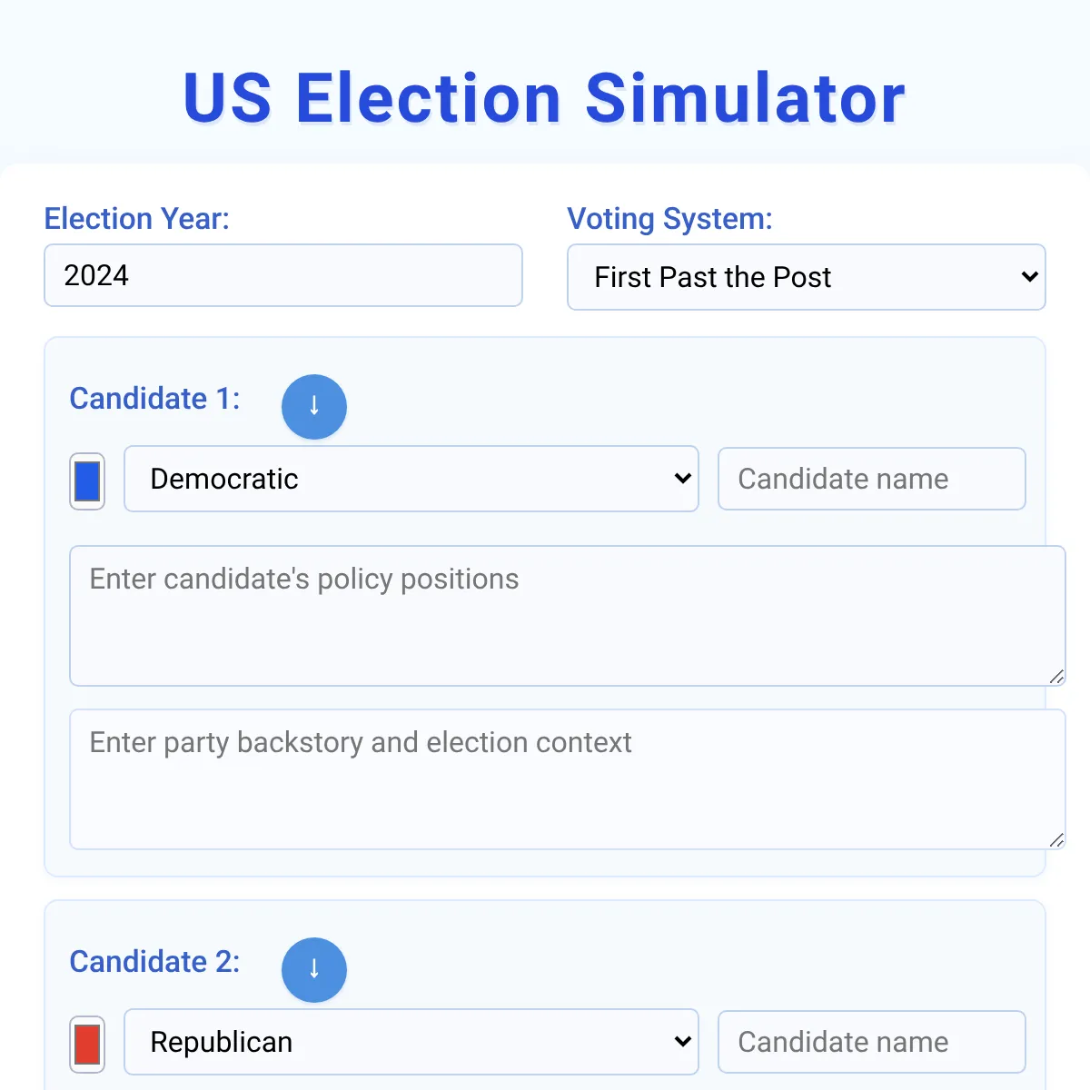Click the red color swatch for Candidate 2
The width and height of the screenshot is (1090, 1090).
[x=86, y=1045]
